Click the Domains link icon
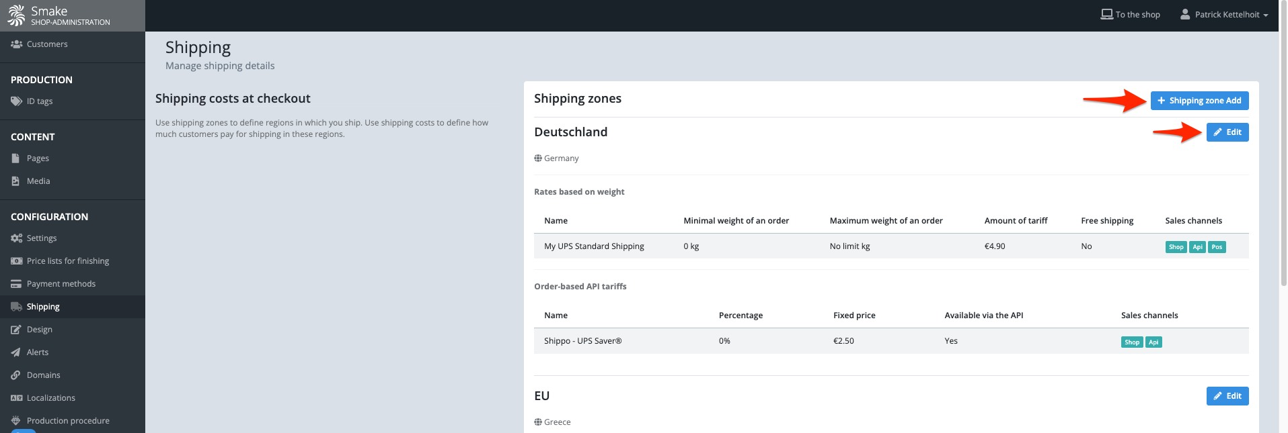This screenshot has width=1288, height=433. coord(15,375)
